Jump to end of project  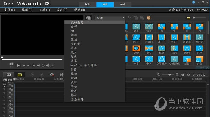pyautogui.click(x=38, y=65)
